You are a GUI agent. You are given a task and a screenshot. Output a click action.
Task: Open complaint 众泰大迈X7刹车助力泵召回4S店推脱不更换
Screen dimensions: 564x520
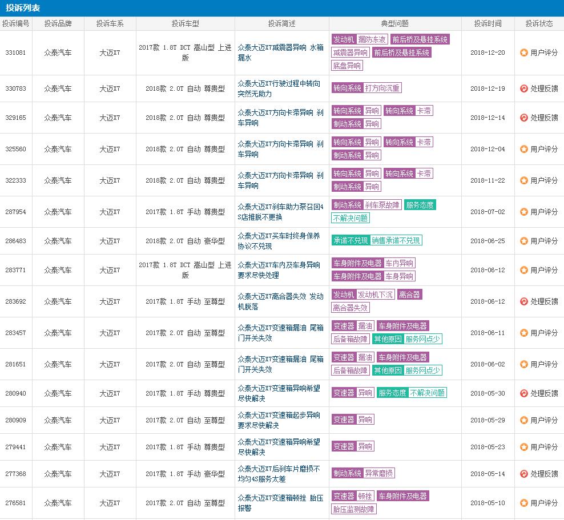click(x=280, y=212)
